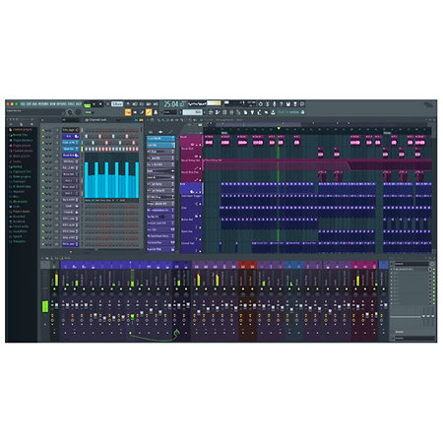Expand Recent files in browser
Viewport: 443px width, 443px height.
[x=20, y=135]
